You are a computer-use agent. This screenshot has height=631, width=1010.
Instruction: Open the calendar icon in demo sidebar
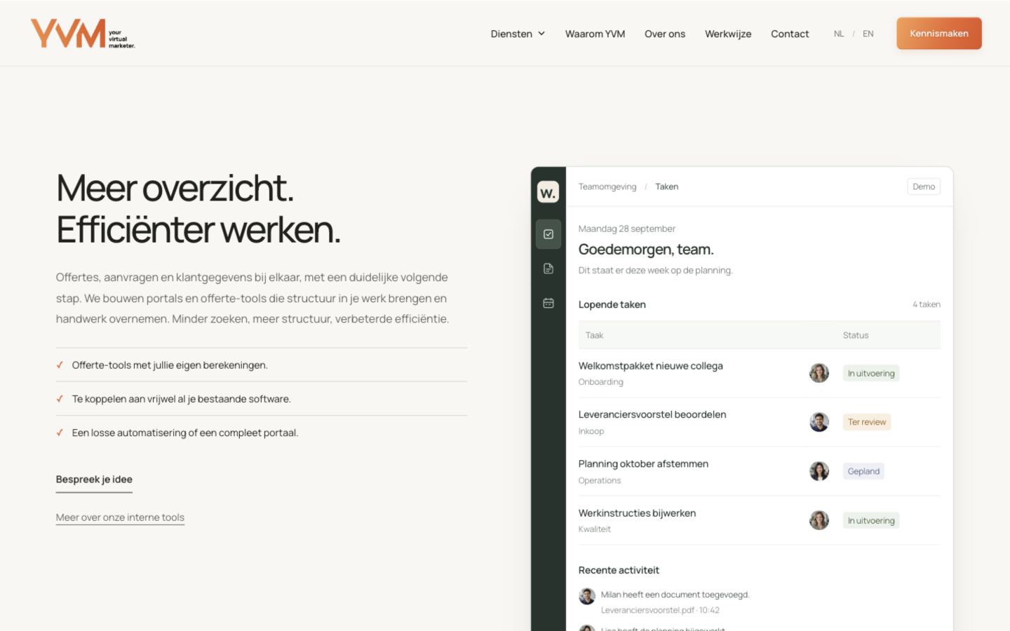point(548,303)
